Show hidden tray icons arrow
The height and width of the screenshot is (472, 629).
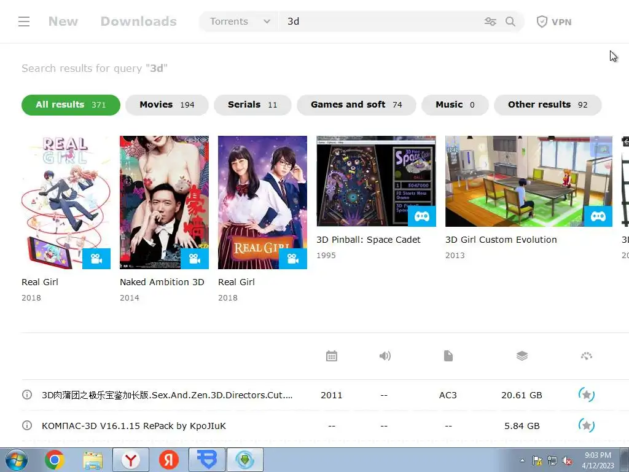click(522, 461)
